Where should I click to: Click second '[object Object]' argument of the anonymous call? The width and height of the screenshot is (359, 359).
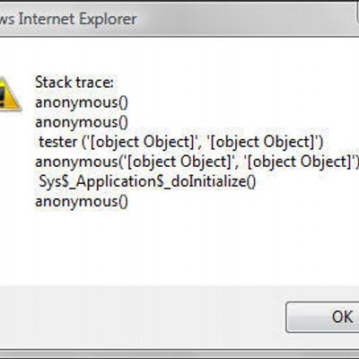pyautogui.click(x=299, y=162)
